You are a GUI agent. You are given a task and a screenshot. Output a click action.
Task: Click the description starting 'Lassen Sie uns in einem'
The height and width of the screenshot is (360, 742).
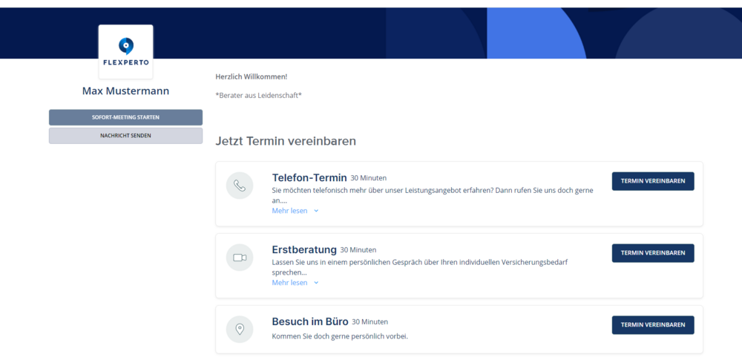click(x=420, y=267)
